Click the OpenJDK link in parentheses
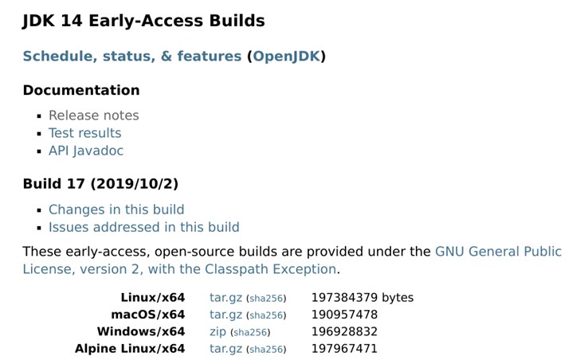580x364 pixels. 286,57
